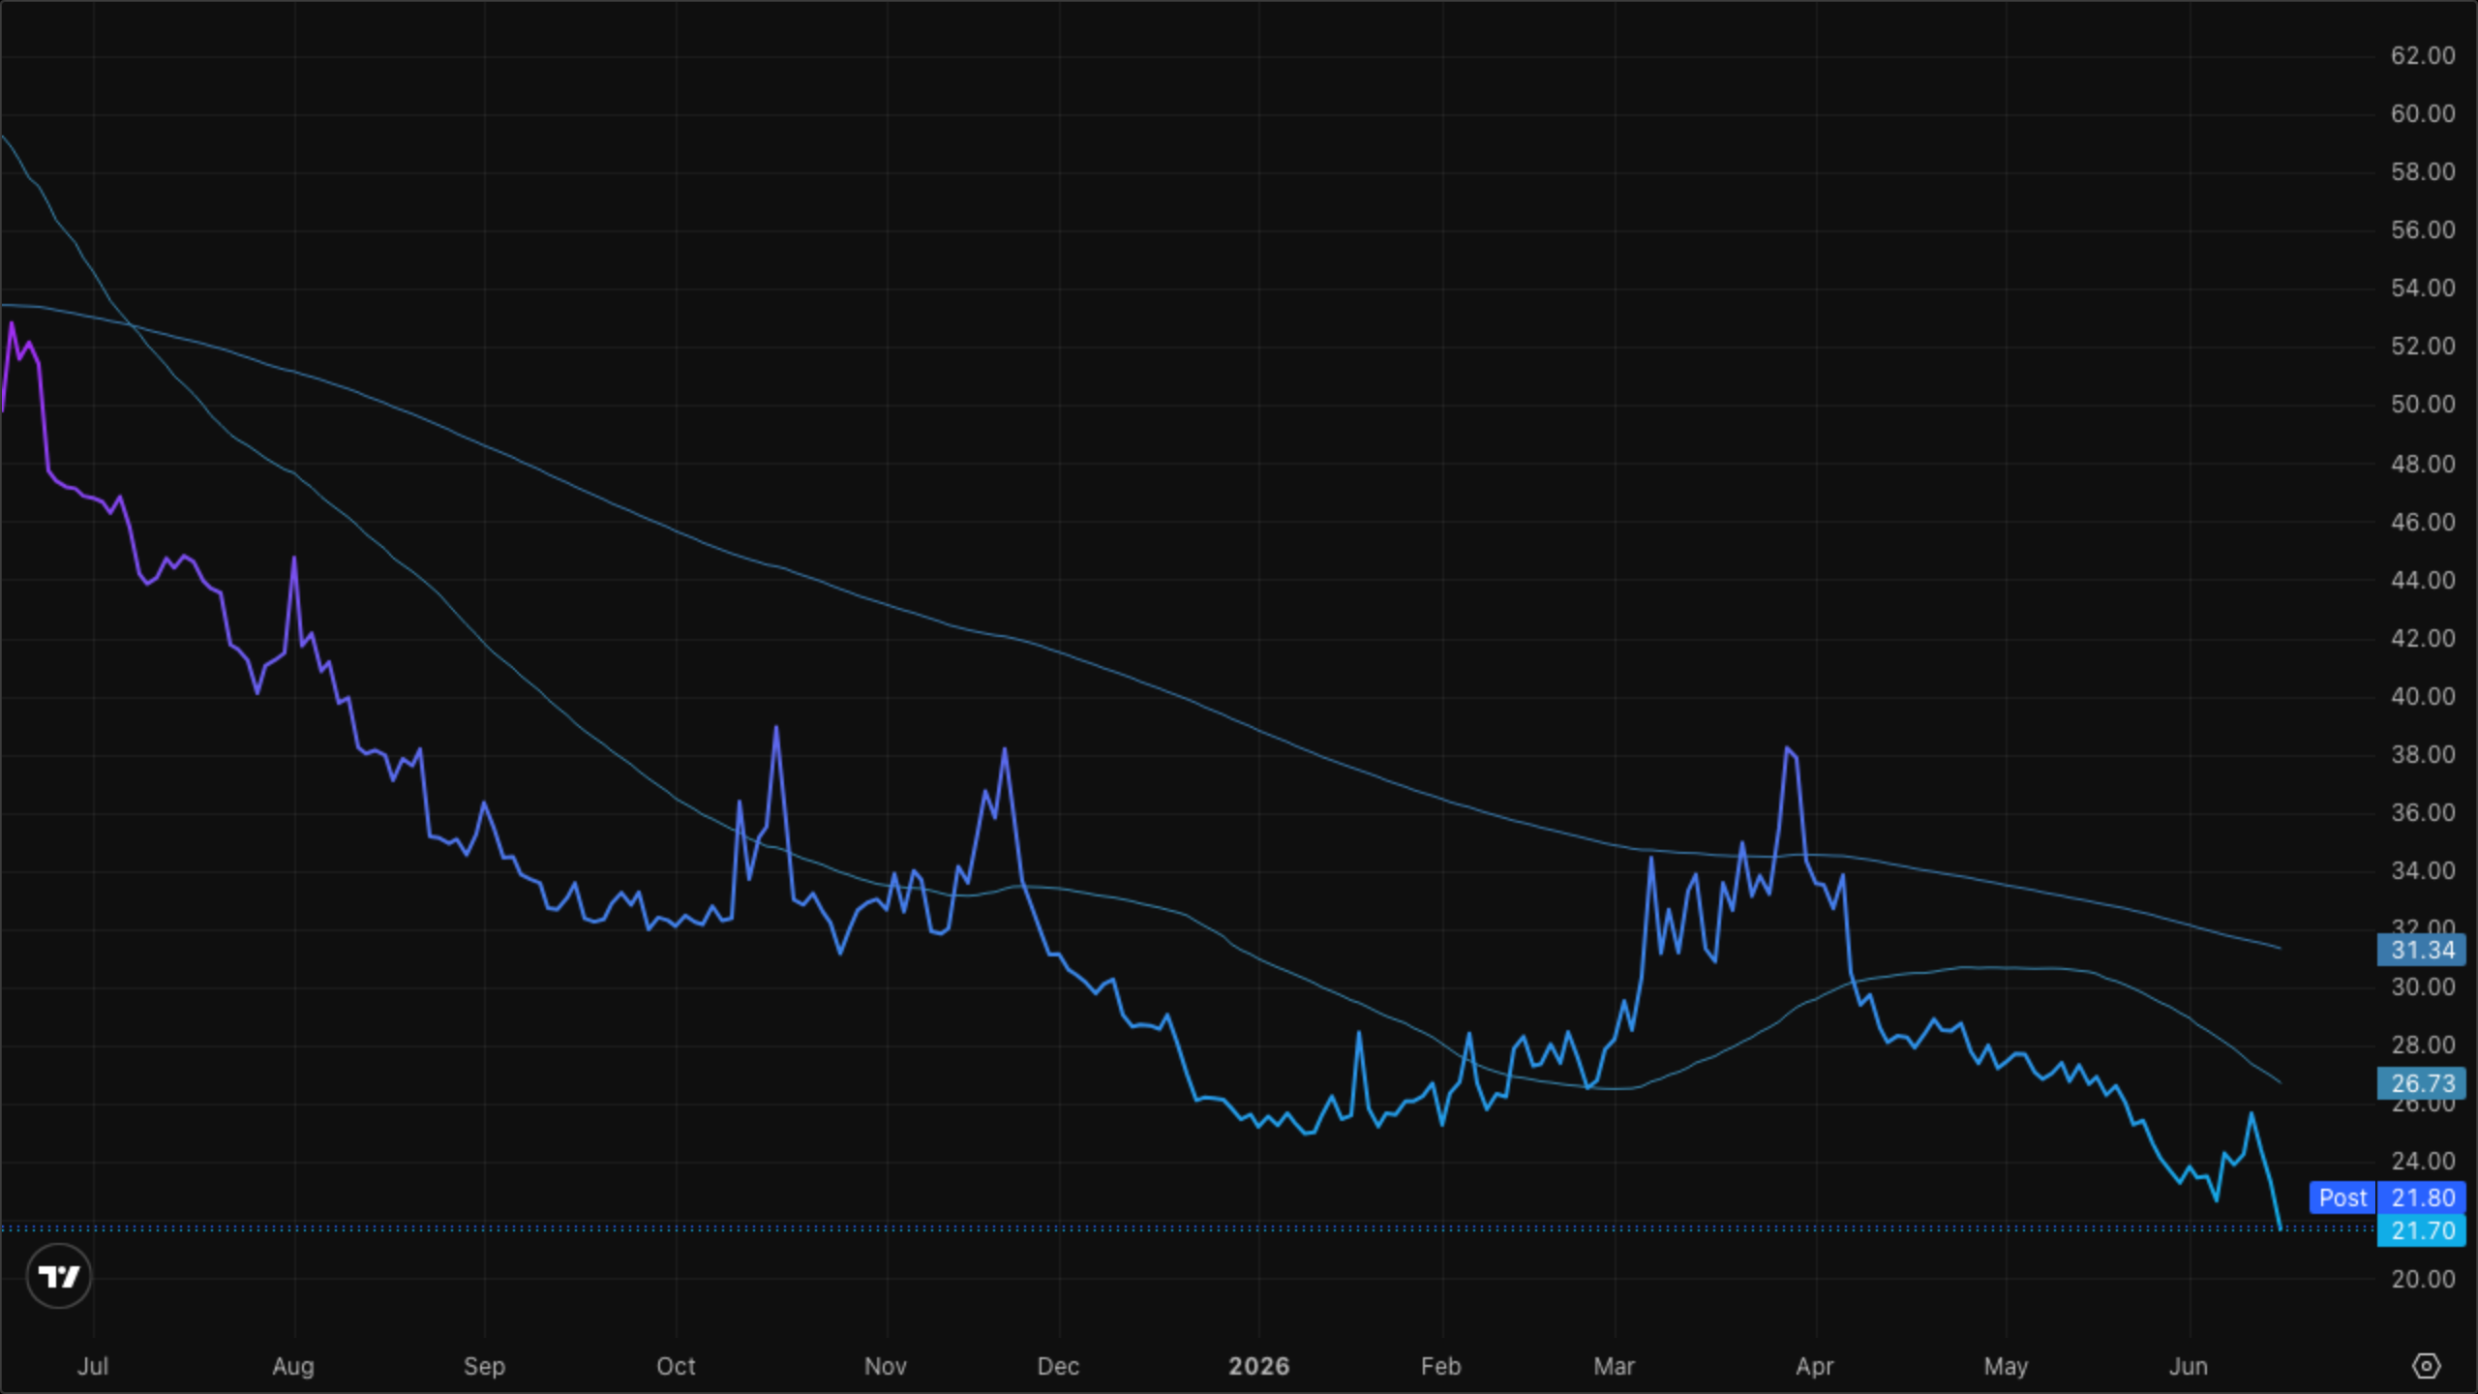Click the 60.00 price axis value
The height and width of the screenshot is (1394, 2478).
pyautogui.click(x=2423, y=113)
